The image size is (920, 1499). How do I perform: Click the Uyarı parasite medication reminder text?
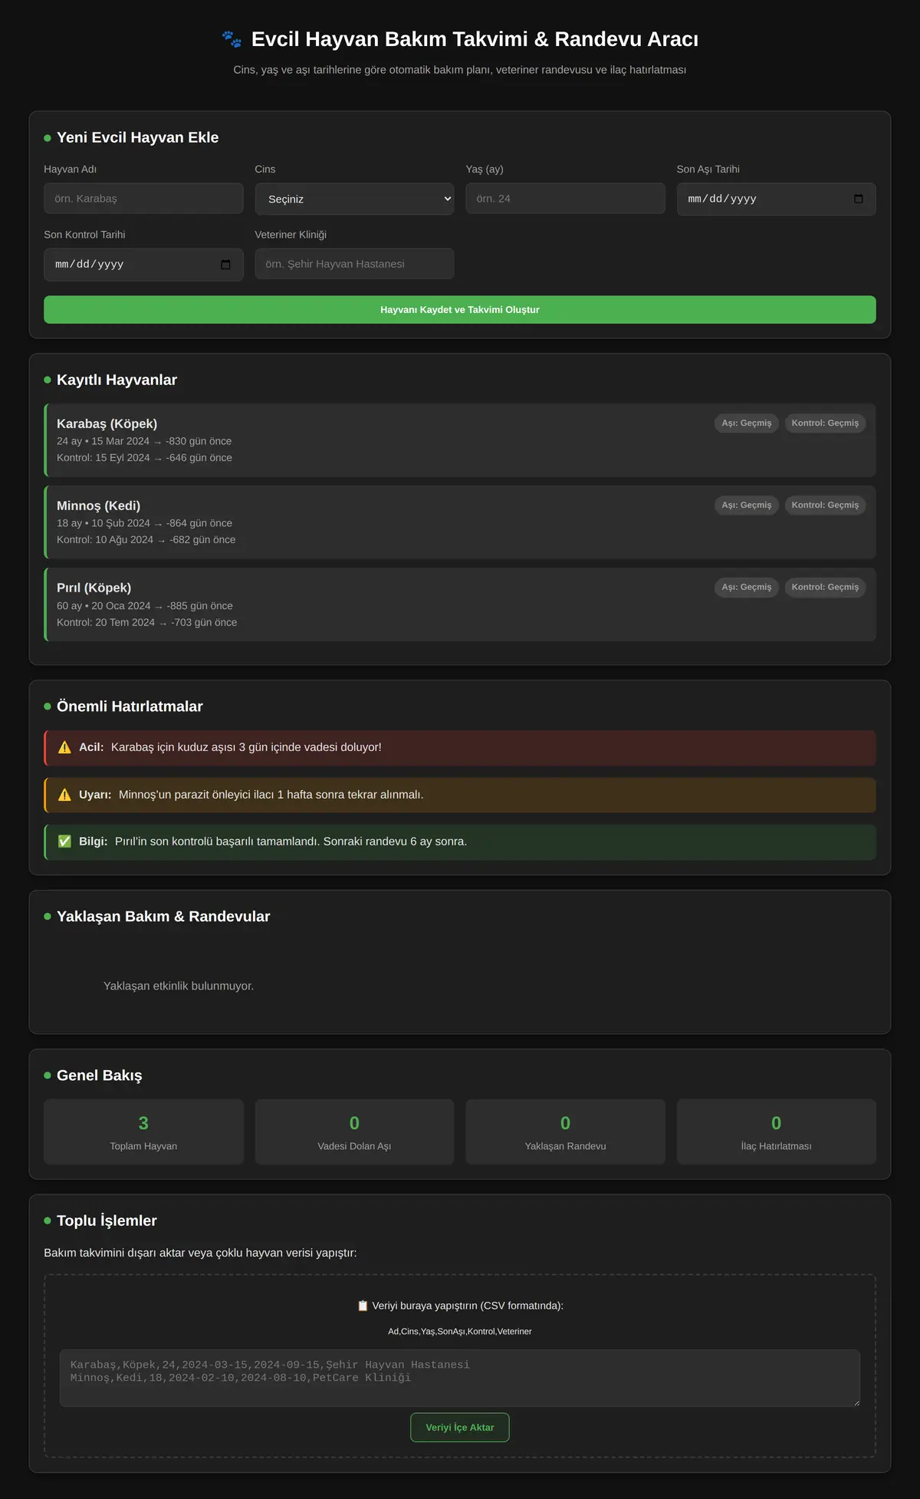[271, 795]
